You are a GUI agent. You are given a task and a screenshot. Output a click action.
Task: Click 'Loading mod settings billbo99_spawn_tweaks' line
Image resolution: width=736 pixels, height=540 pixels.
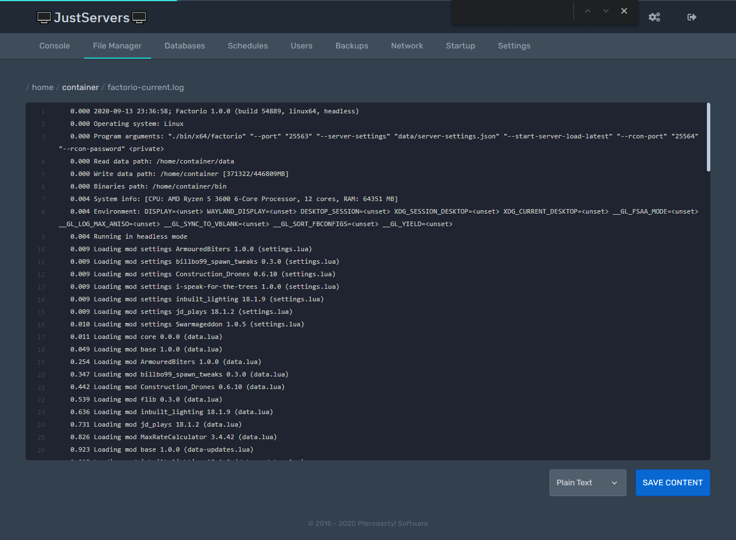click(205, 261)
